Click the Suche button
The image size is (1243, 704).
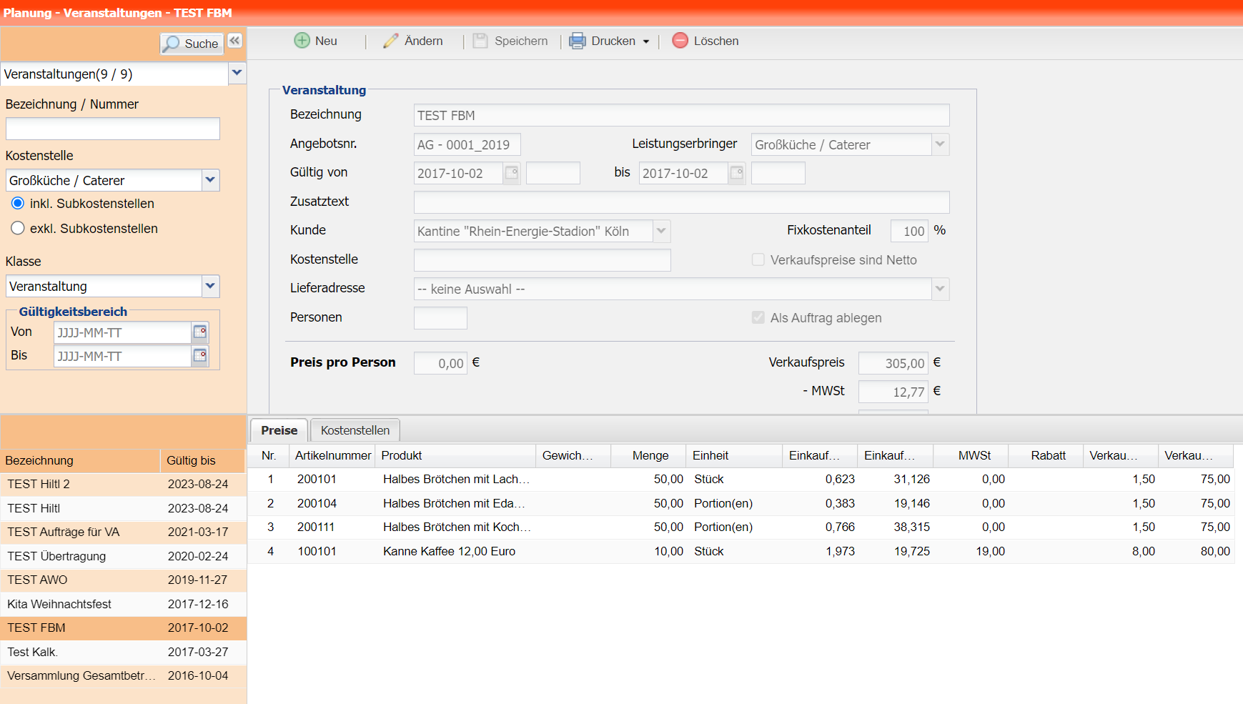(192, 44)
